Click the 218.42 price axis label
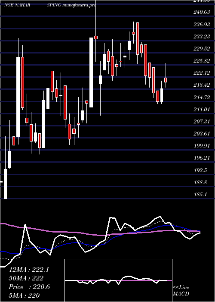This screenshot has height=302, width=215. click(201, 85)
